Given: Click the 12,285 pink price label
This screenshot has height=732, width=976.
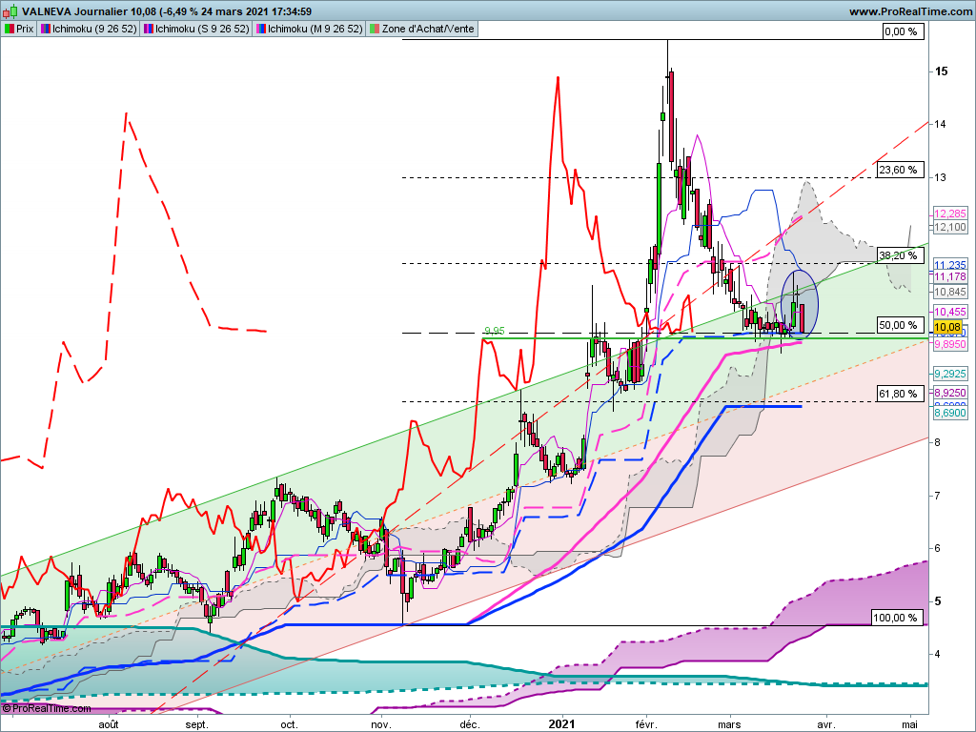Looking at the screenshot, I should (x=950, y=214).
